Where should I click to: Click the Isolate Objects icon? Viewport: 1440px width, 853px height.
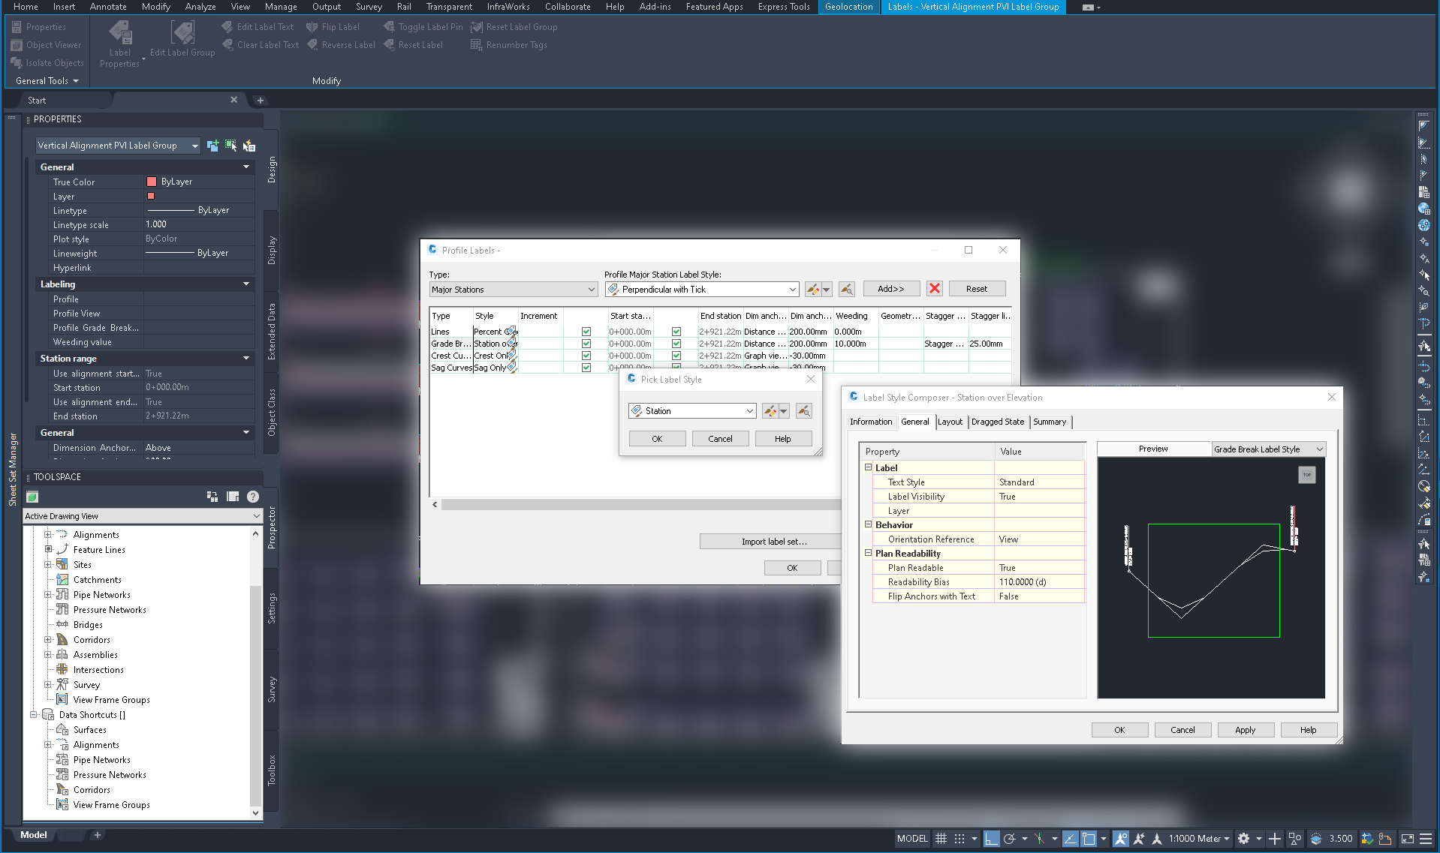17,62
